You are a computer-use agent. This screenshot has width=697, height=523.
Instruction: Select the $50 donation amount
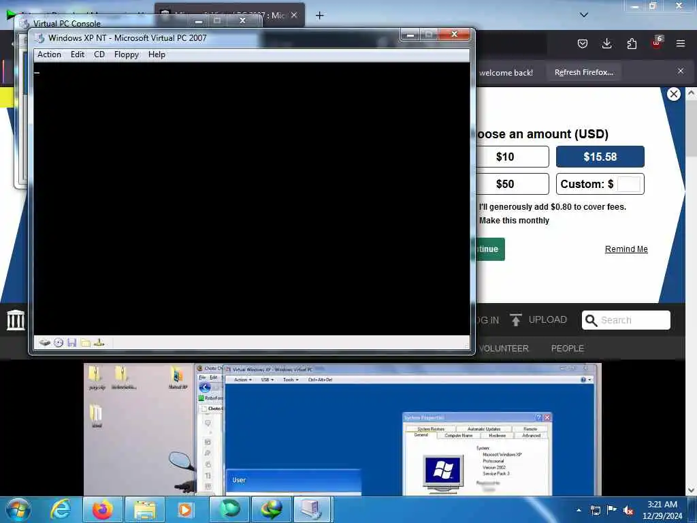(511, 184)
